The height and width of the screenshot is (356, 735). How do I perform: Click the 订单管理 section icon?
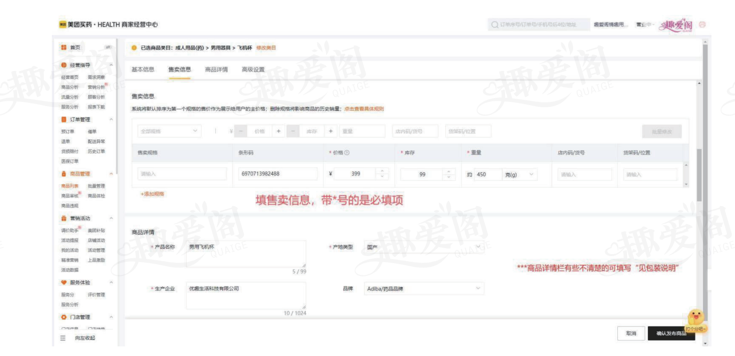click(64, 119)
